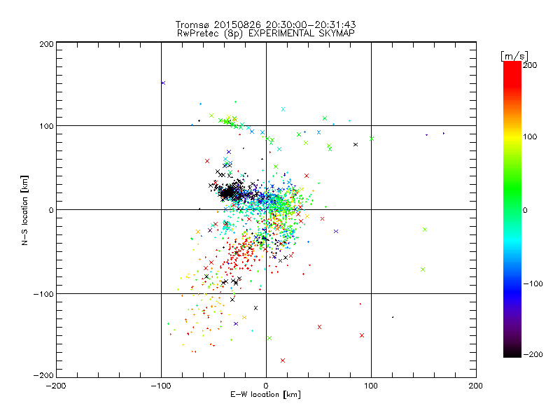Click the colorbar '100' tick label
The width and height of the screenshot is (560, 420).
pos(530,136)
